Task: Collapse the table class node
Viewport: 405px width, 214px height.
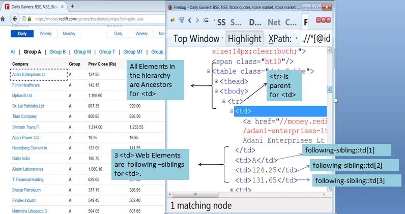Action: coord(209,71)
